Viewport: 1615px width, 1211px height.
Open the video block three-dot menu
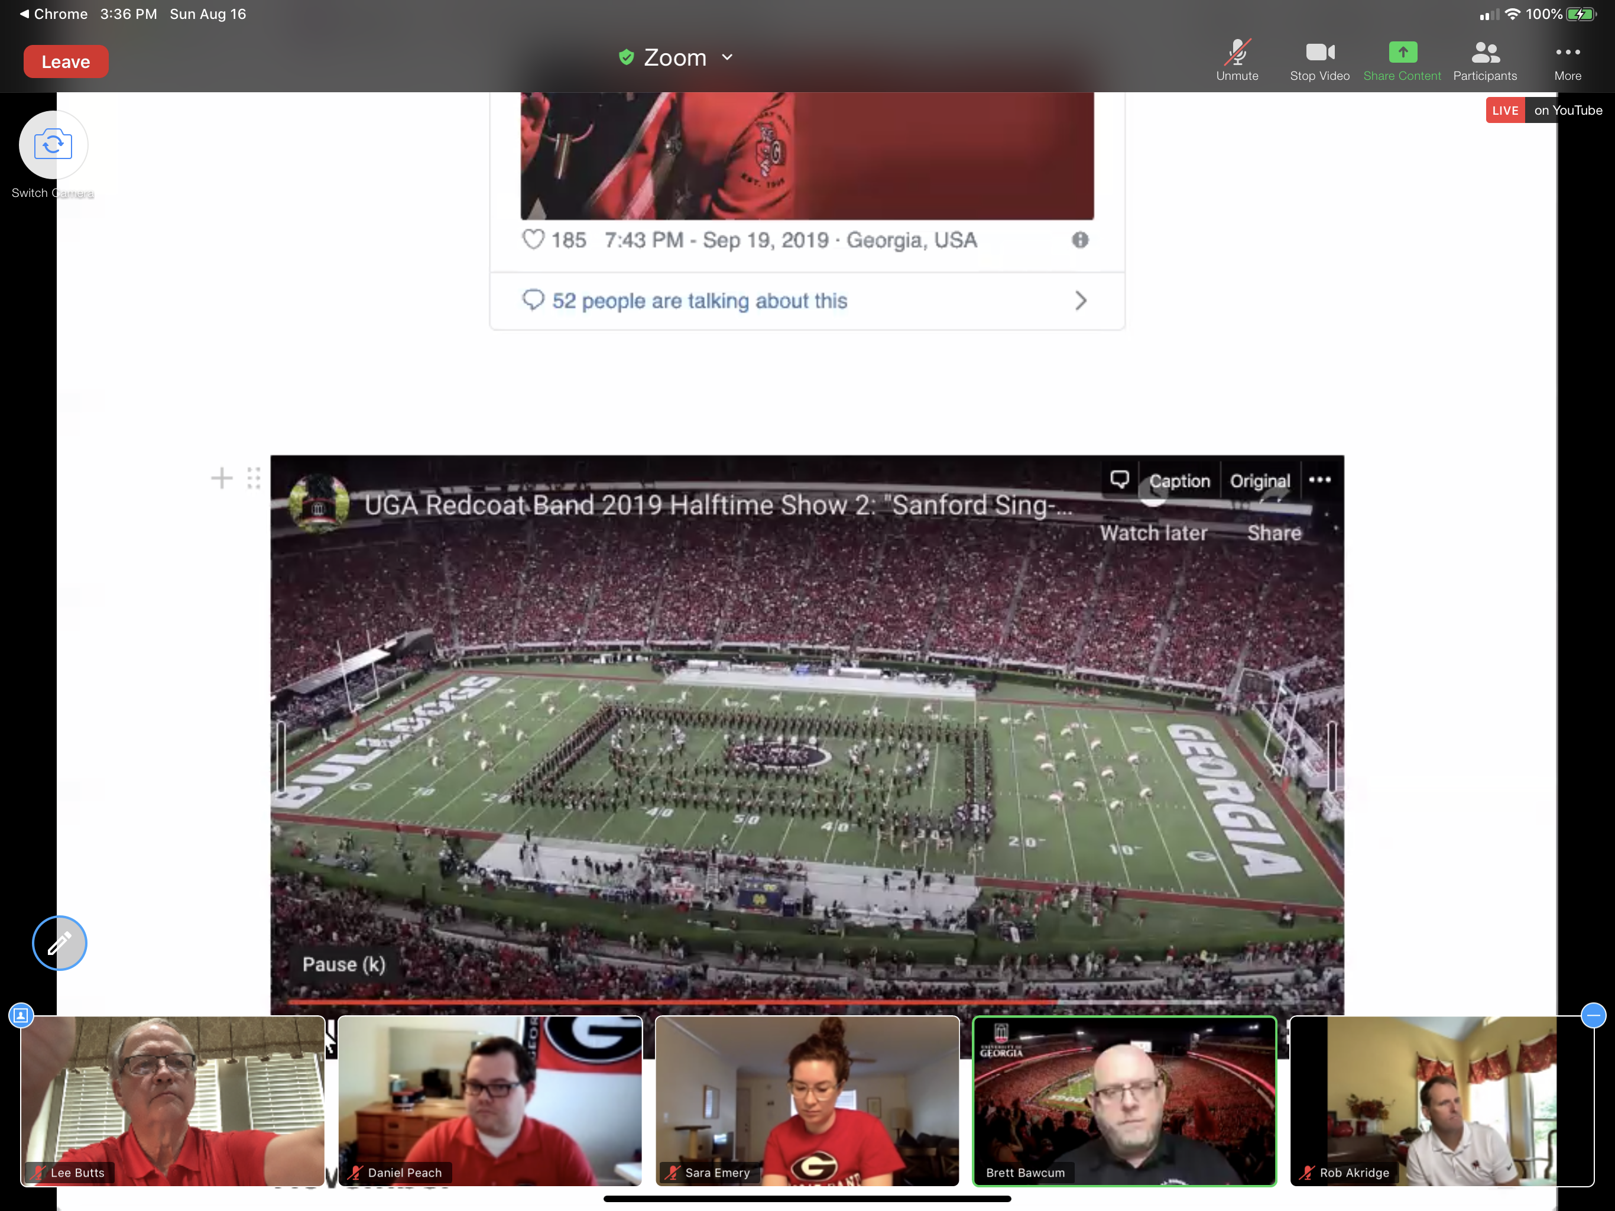[1319, 480]
